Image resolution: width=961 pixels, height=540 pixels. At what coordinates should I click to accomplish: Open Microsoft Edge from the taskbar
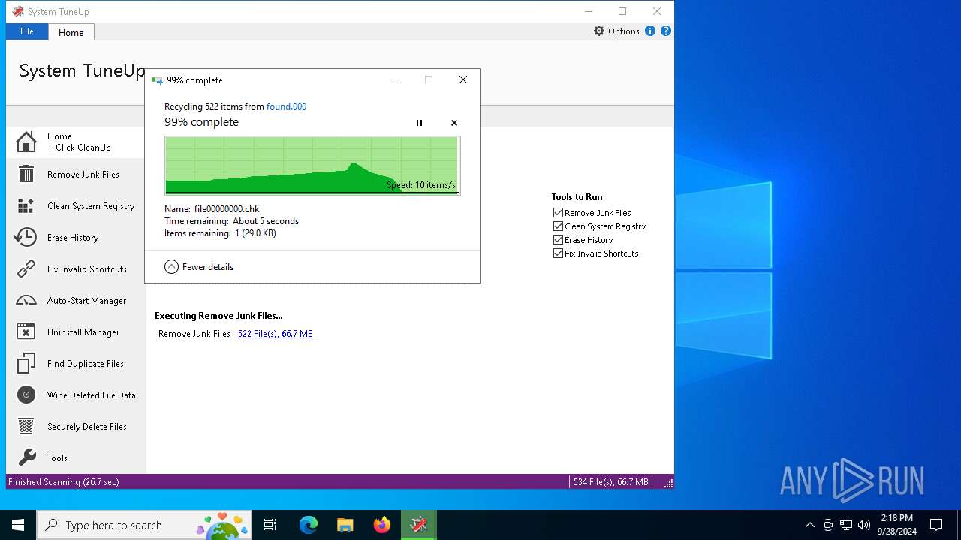[309, 525]
